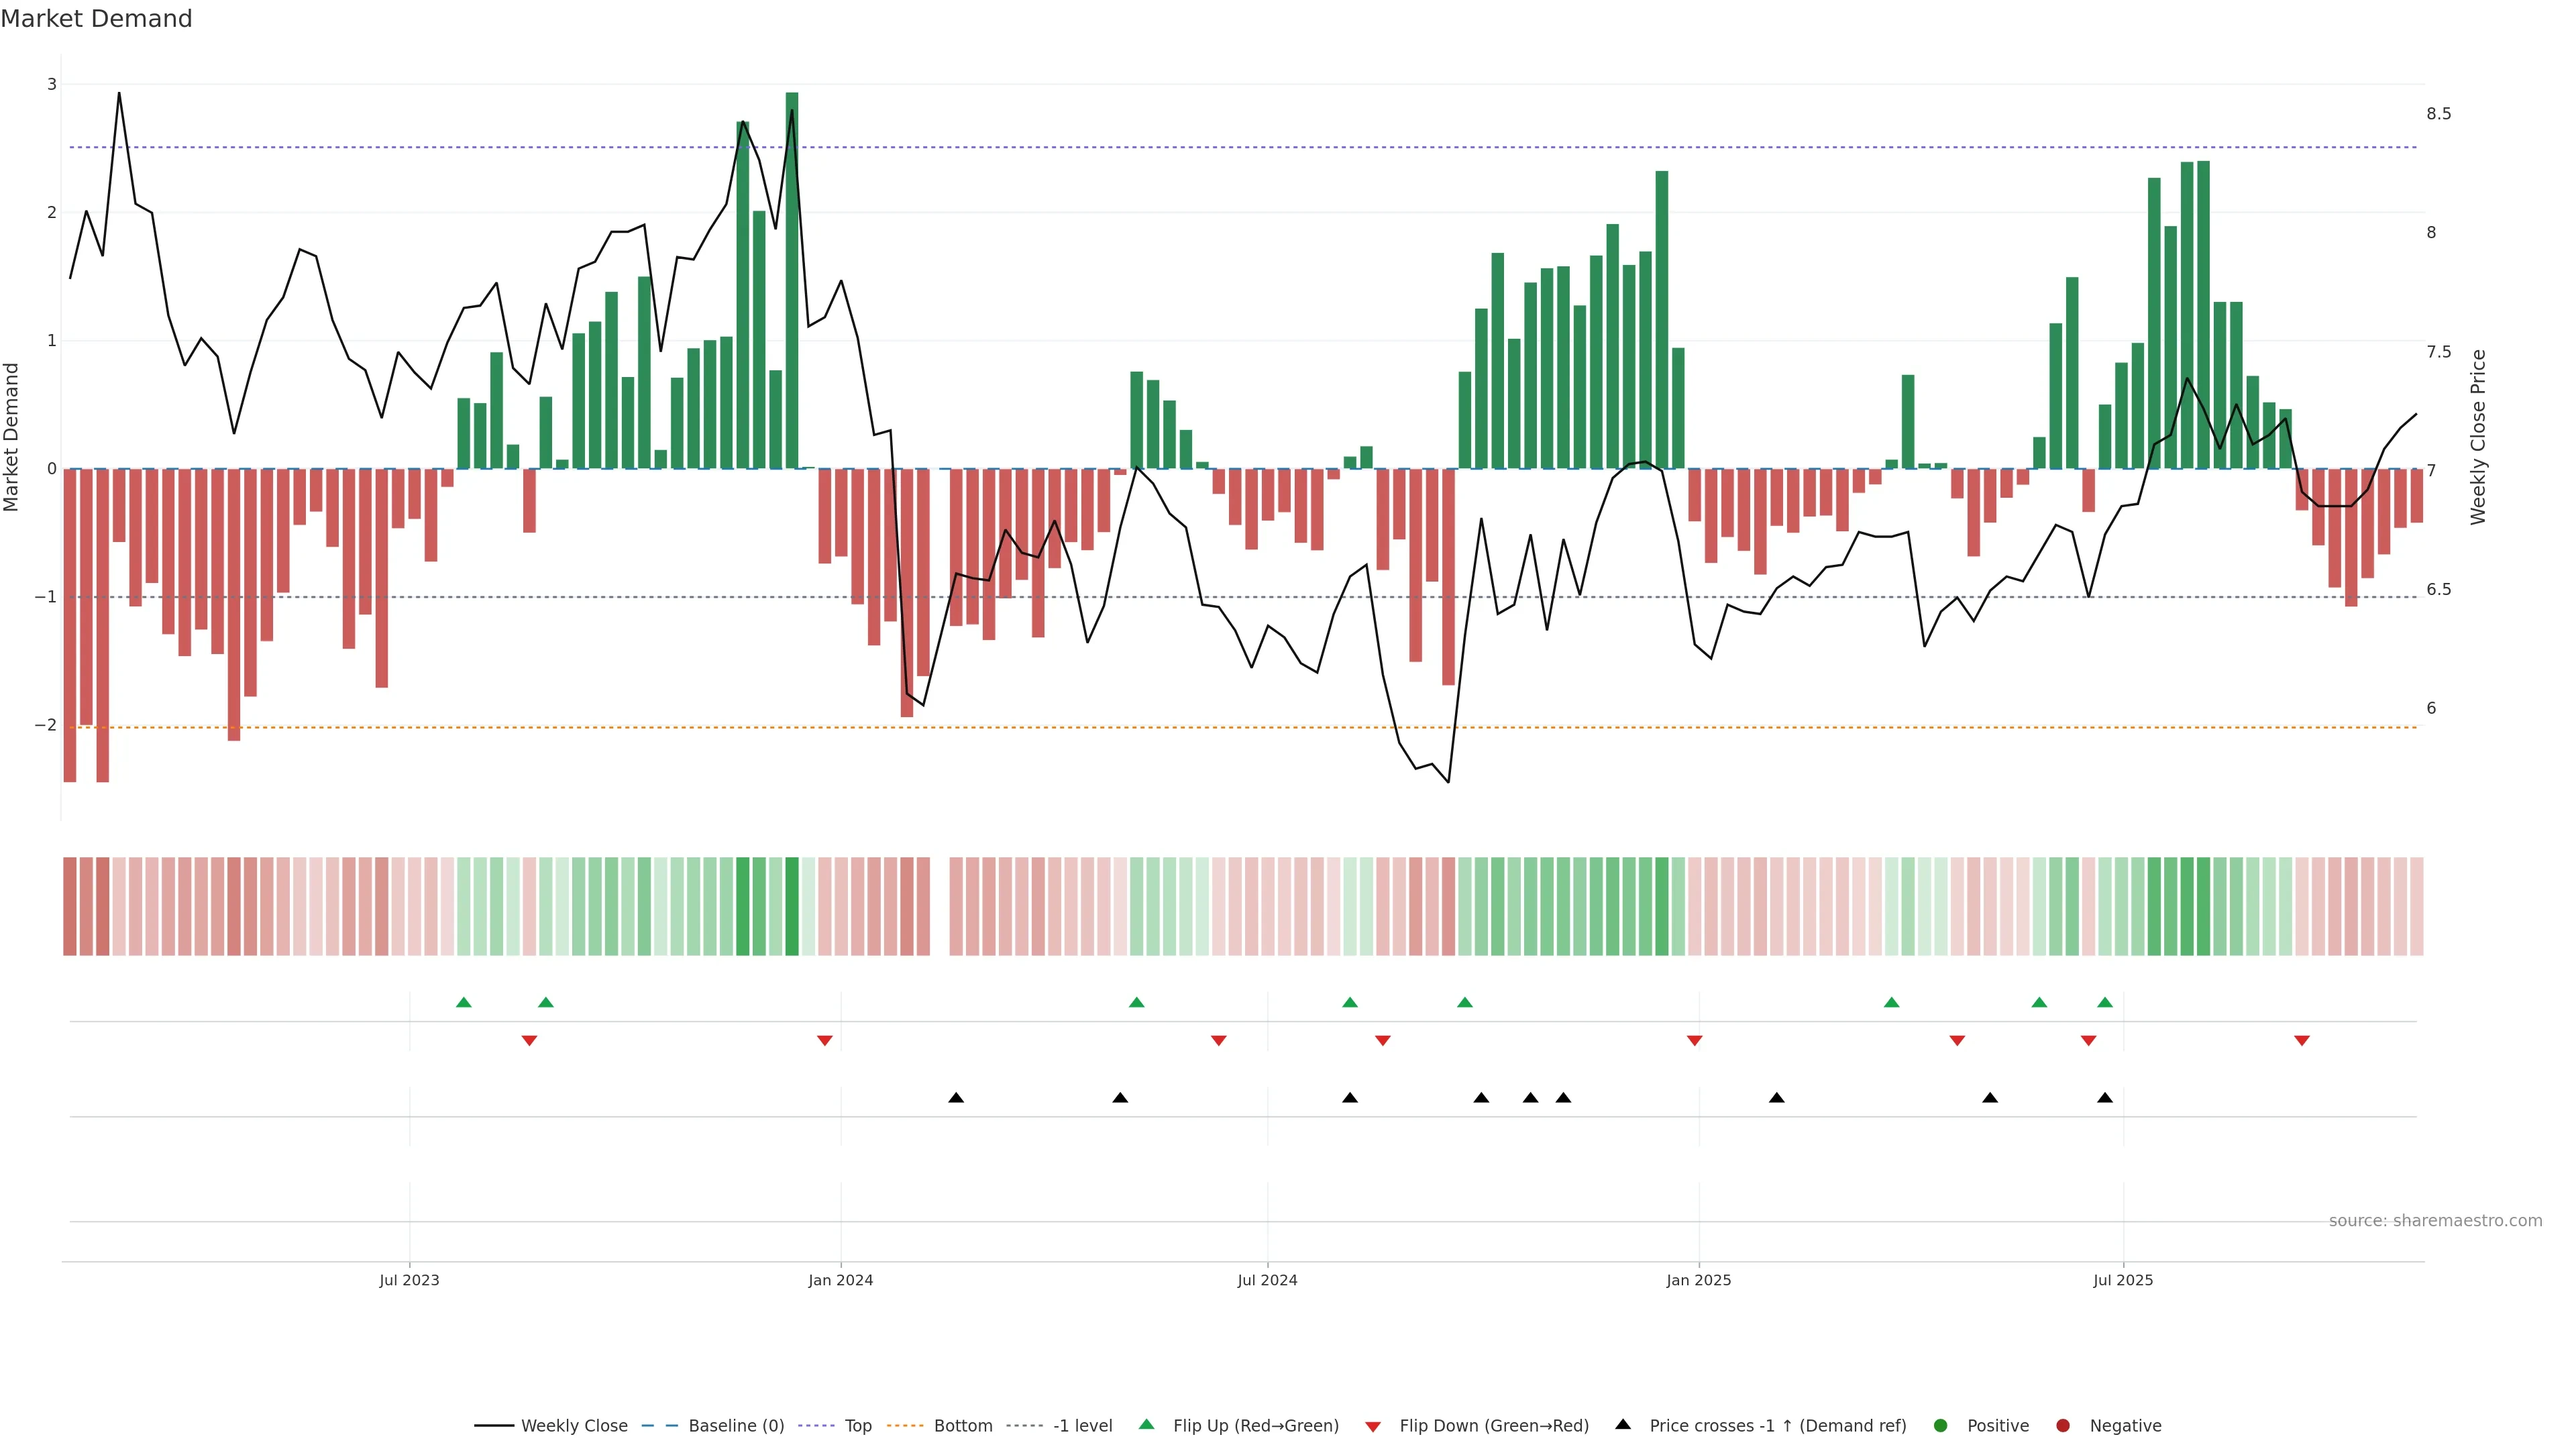Toggle the Top dotted line legend entry
This screenshot has height=1449, width=2576.
[857, 1426]
